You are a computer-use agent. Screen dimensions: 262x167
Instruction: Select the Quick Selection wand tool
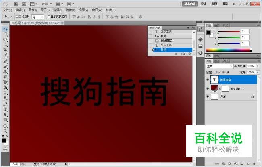pos(5,45)
